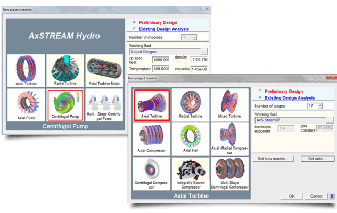This screenshot has height=213, width=337.
Task: Open Liquid Oxygen fluid browse button
Action: pos(204,52)
